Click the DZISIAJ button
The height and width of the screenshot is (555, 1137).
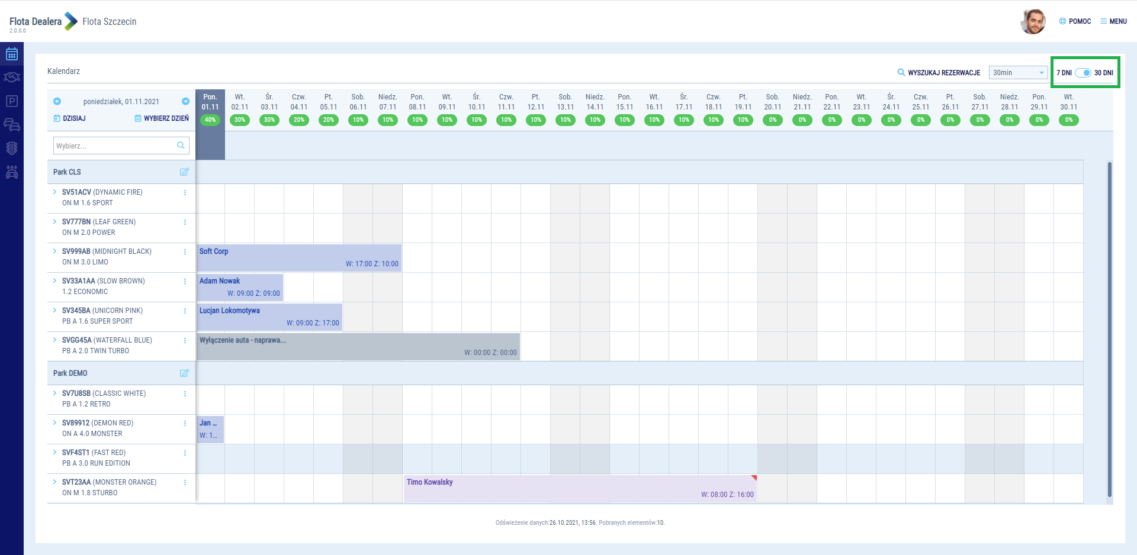click(x=70, y=118)
